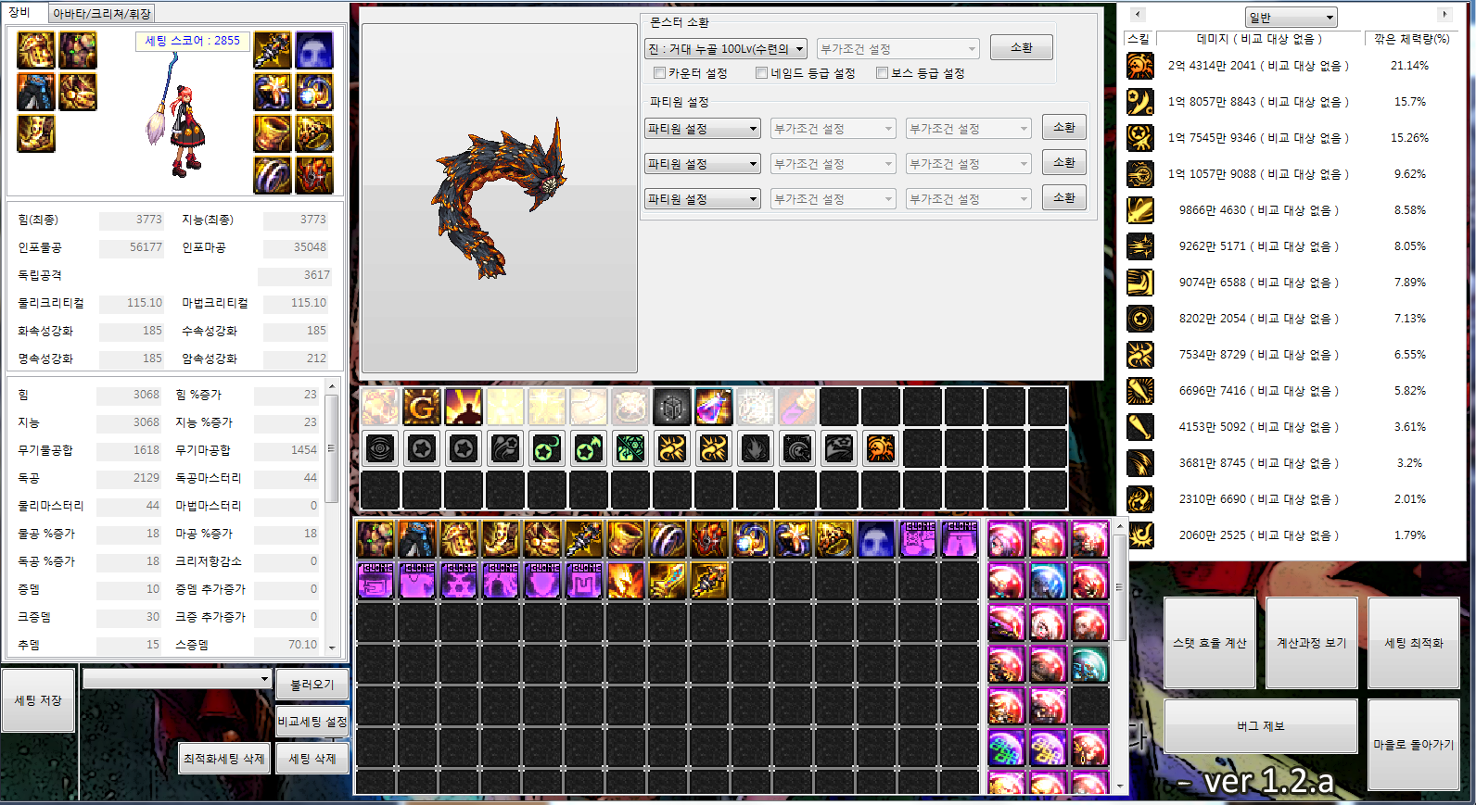Open the first 파티원 설정 dropdown
The height and width of the screenshot is (805, 1476).
[x=703, y=129]
